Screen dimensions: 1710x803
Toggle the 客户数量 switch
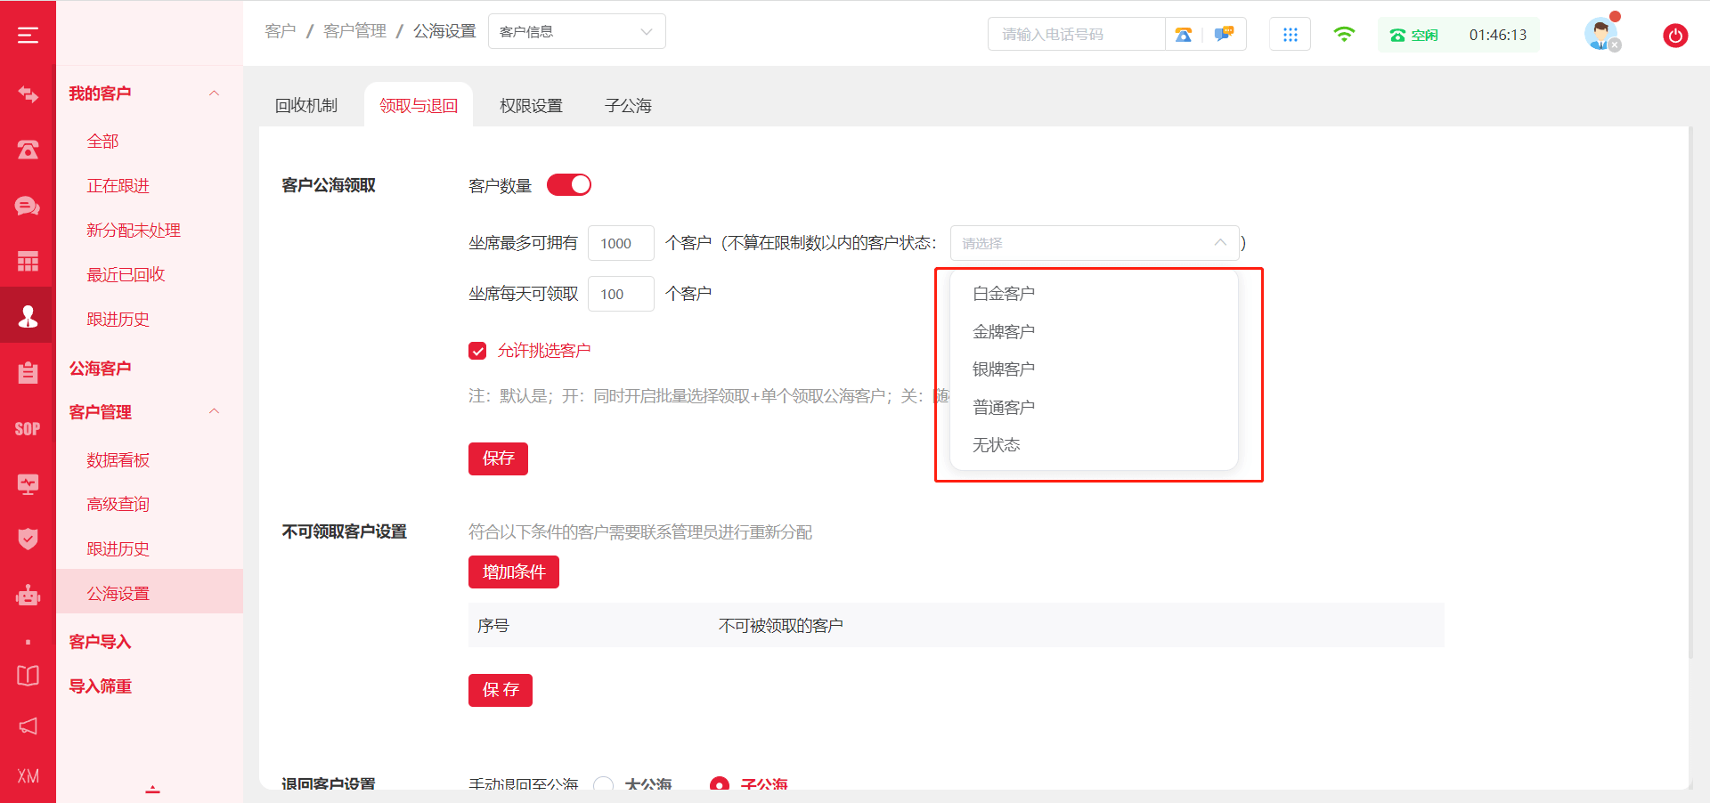pyautogui.click(x=568, y=184)
